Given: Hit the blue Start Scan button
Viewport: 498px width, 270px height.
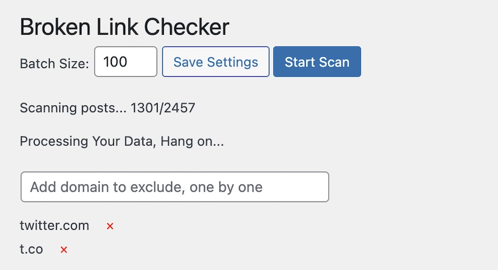Looking at the screenshot, I should pyautogui.click(x=317, y=61).
